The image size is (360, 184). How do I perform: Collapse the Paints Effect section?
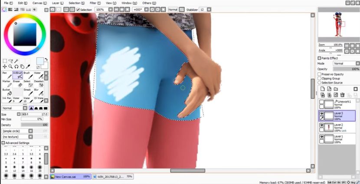(319, 58)
